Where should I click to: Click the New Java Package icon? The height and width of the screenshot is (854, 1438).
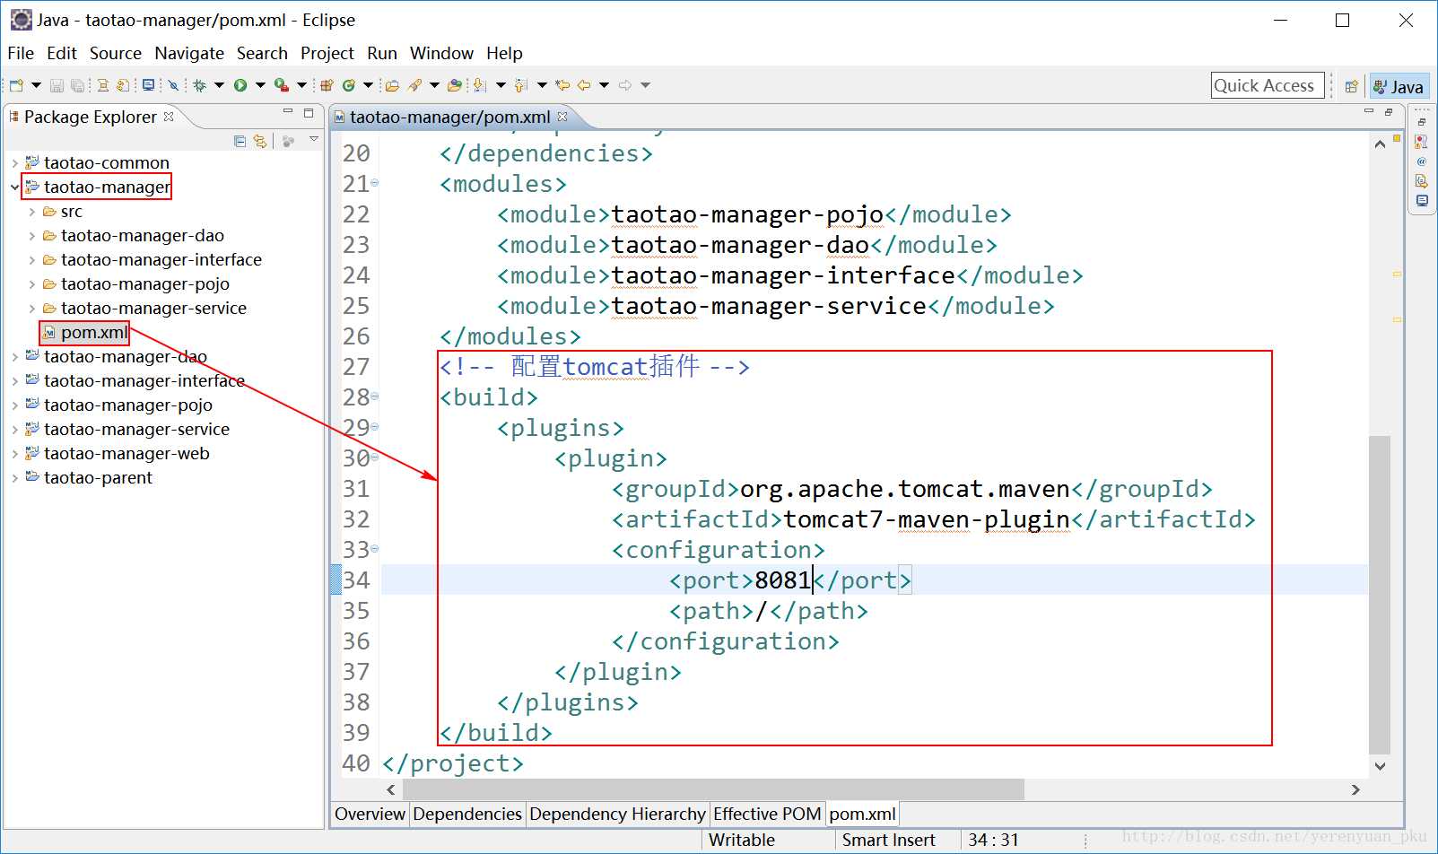[x=327, y=85]
